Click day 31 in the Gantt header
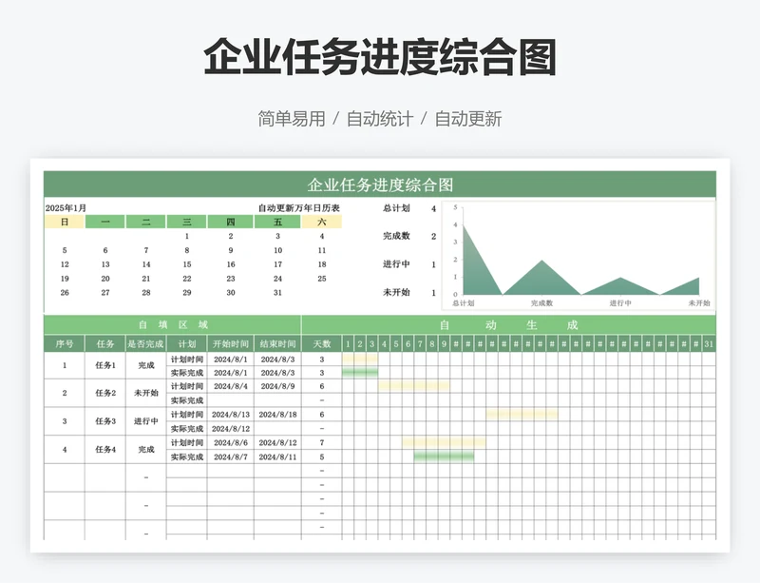 709,343
